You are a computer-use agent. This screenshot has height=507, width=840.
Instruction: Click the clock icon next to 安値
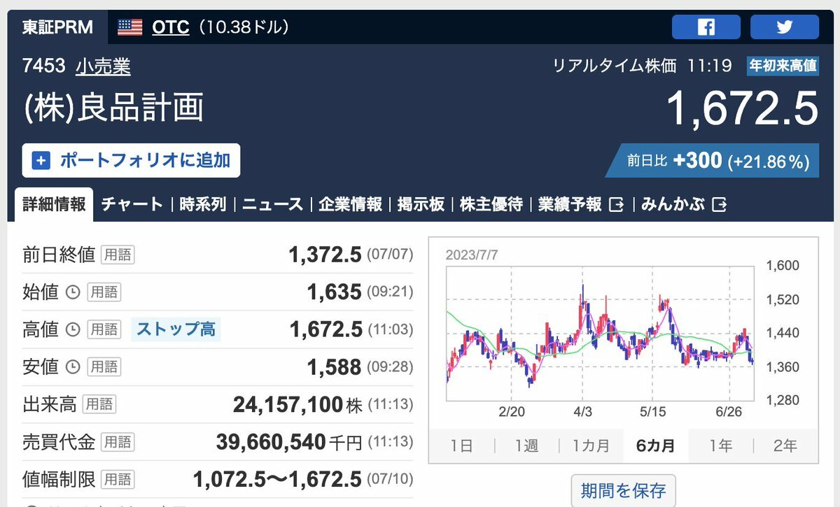[73, 366]
